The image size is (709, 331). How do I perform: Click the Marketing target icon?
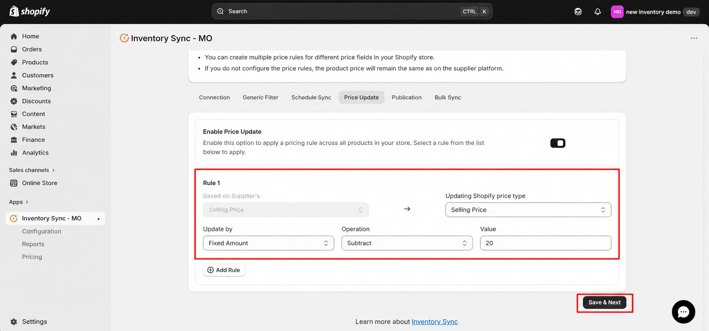point(14,88)
